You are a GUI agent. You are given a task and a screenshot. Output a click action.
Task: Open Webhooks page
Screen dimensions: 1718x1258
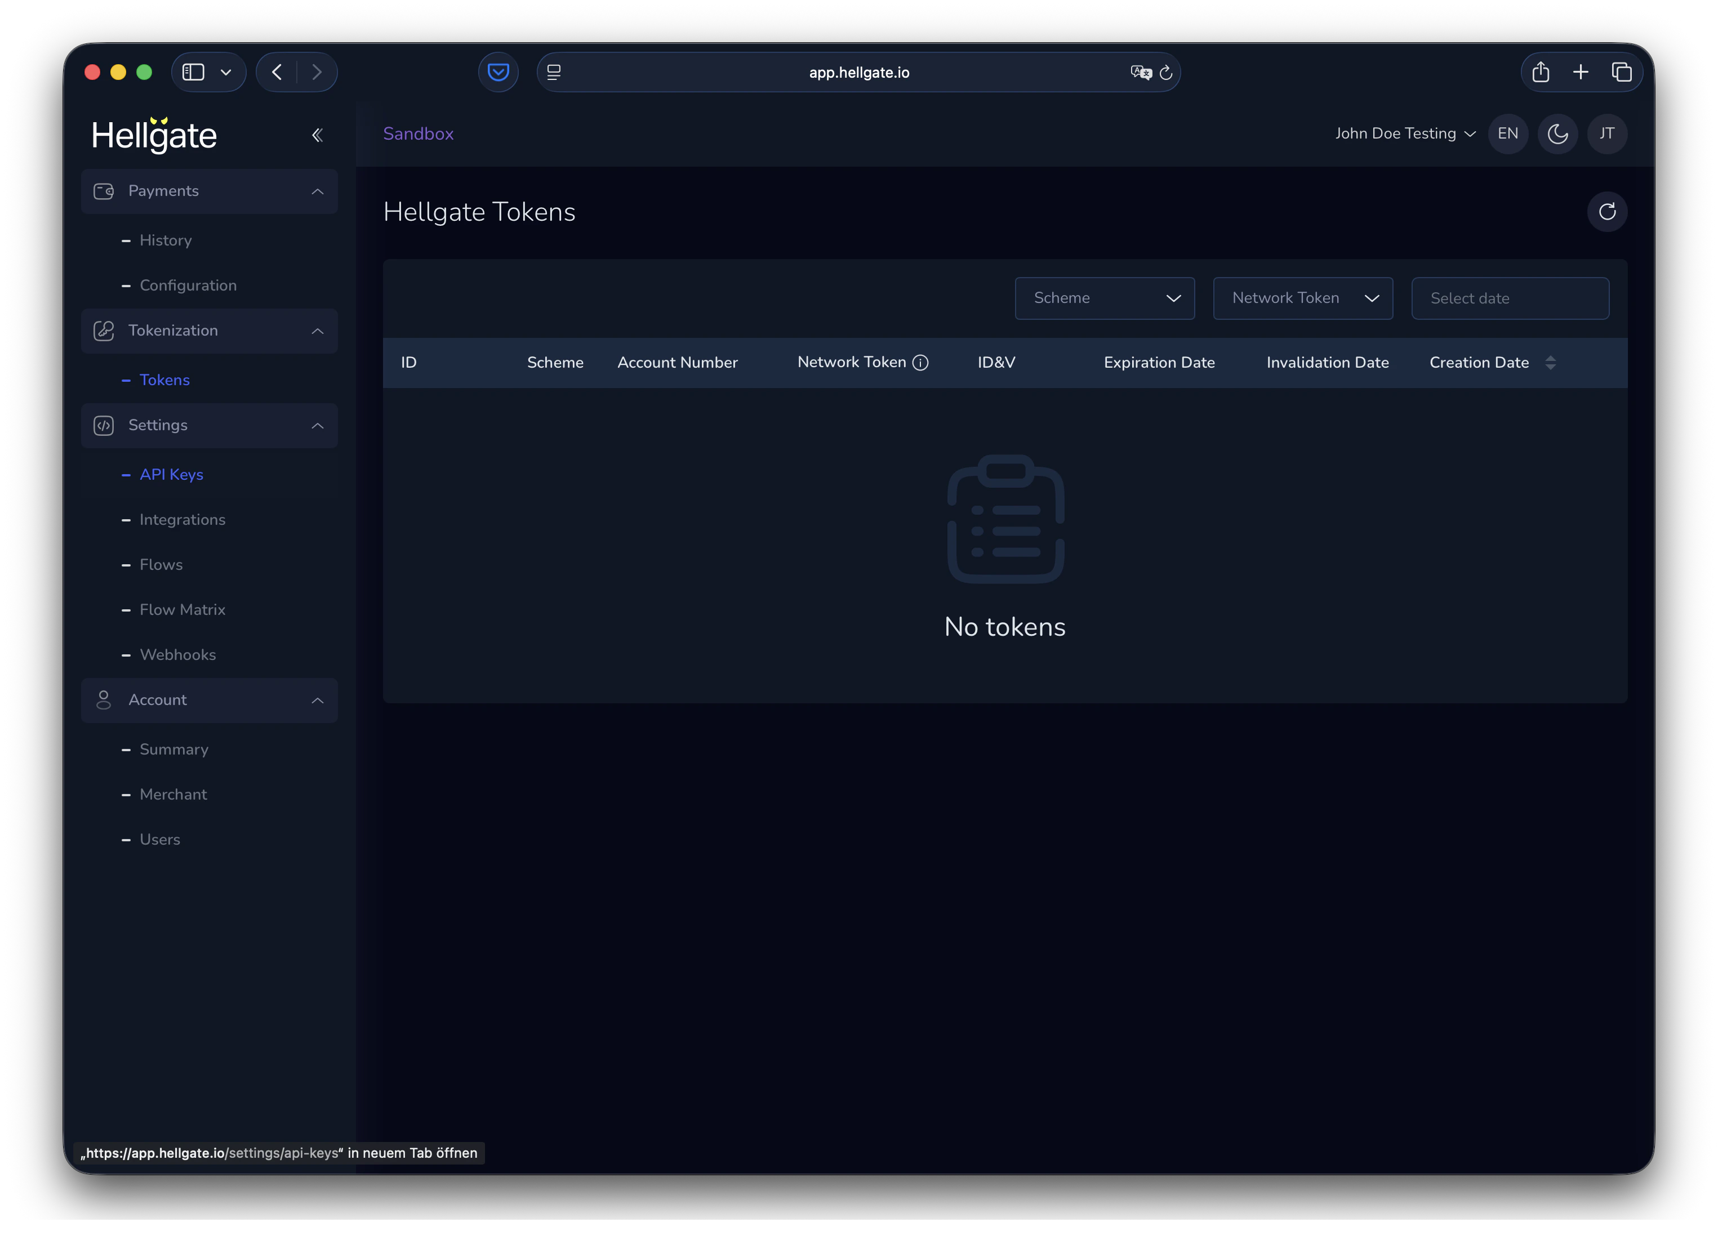[177, 655]
